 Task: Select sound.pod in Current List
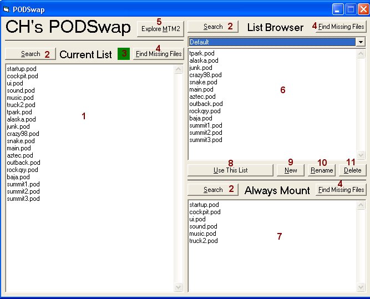click(x=21, y=90)
